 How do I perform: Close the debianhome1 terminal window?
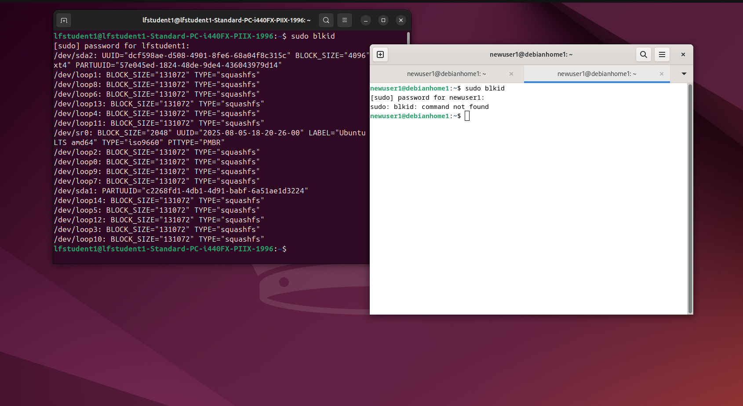[x=683, y=54]
